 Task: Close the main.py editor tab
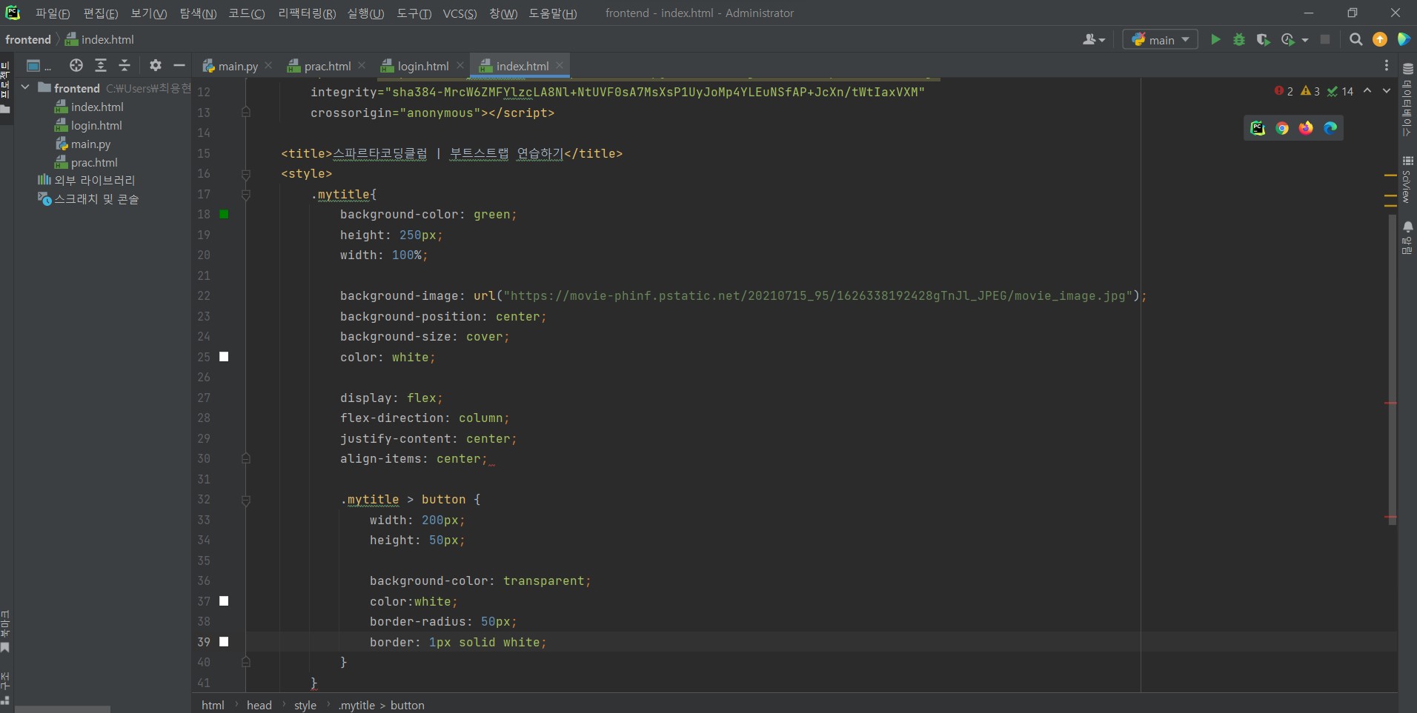[x=268, y=65]
